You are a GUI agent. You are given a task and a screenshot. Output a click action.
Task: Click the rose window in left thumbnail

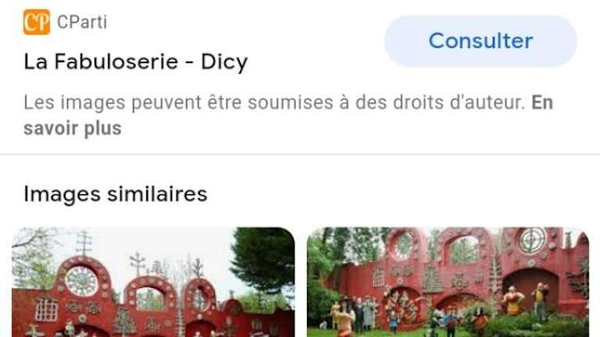click(x=81, y=281)
